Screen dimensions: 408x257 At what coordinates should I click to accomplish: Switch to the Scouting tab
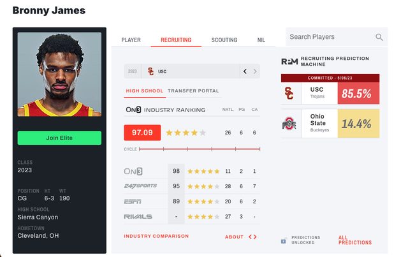click(x=224, y=40)
